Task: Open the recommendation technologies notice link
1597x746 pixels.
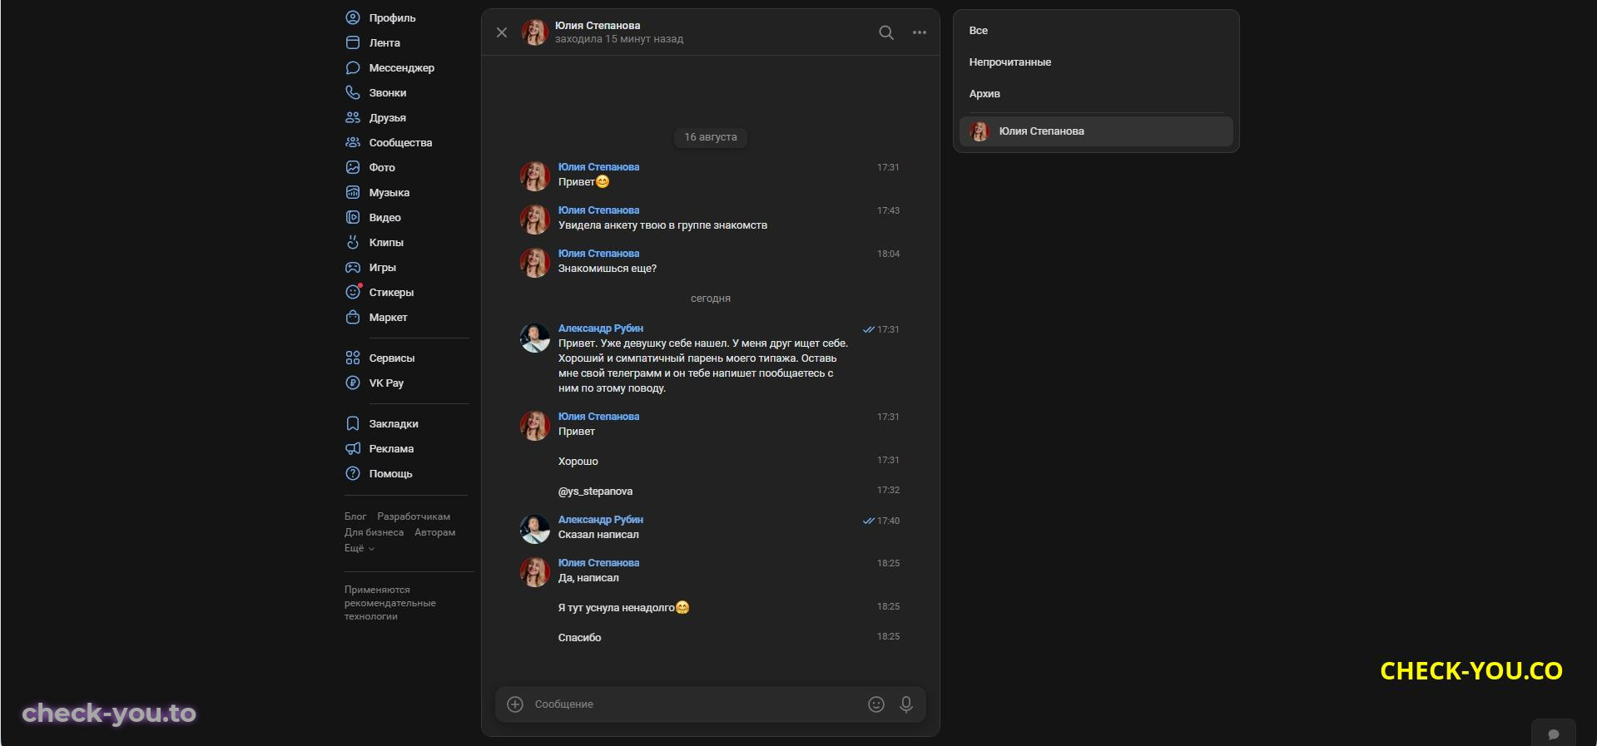Action: (390, 603)
